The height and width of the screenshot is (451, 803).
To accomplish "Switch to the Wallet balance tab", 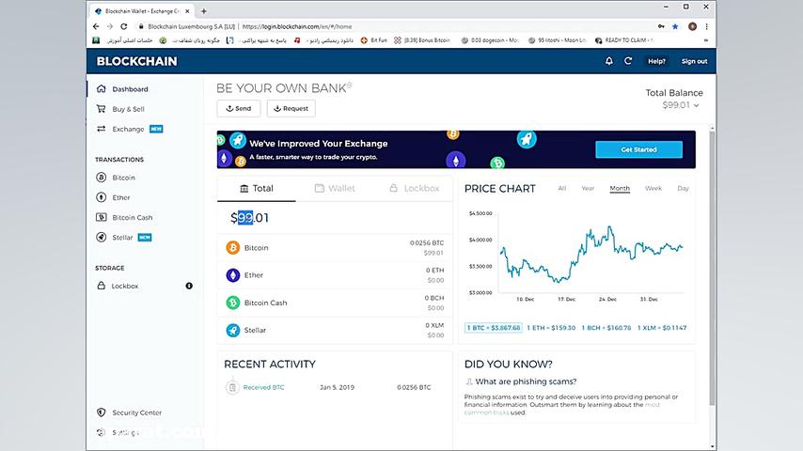I will (x=335, y=188).
